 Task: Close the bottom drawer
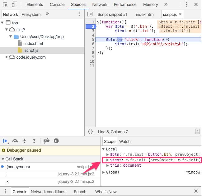pos(196,191)
